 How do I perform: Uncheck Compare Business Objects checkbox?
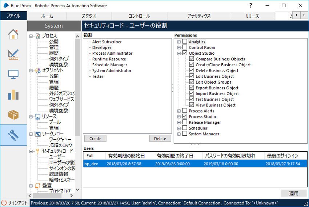192,59
